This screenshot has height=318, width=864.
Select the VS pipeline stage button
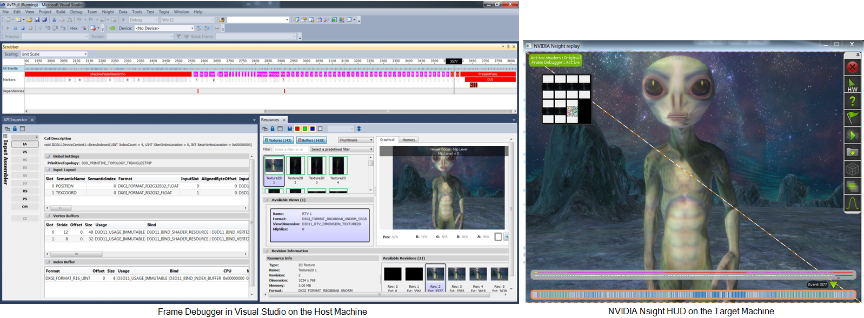pos(25,152)
